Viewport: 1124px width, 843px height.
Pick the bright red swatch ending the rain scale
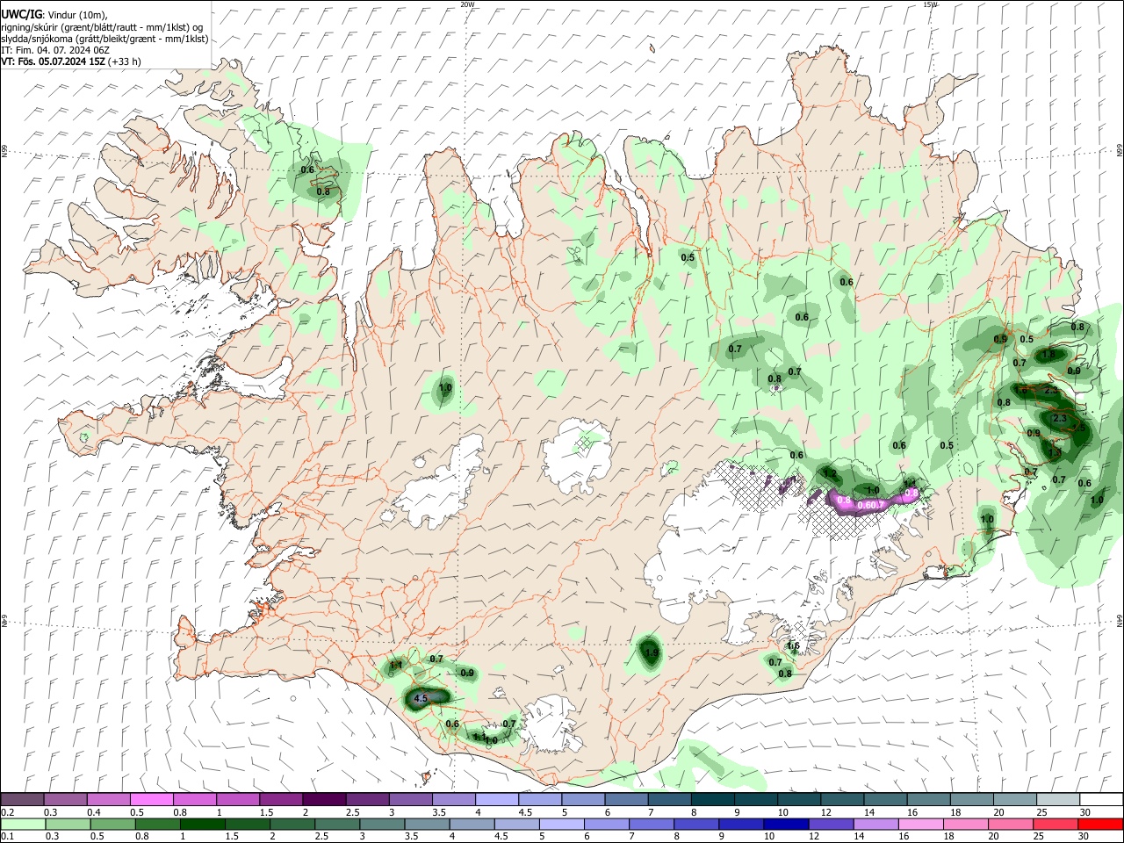pyautogui.click(x=1099, y=824)
